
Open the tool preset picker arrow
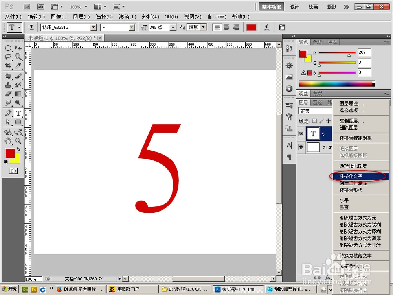pos(20,27)
